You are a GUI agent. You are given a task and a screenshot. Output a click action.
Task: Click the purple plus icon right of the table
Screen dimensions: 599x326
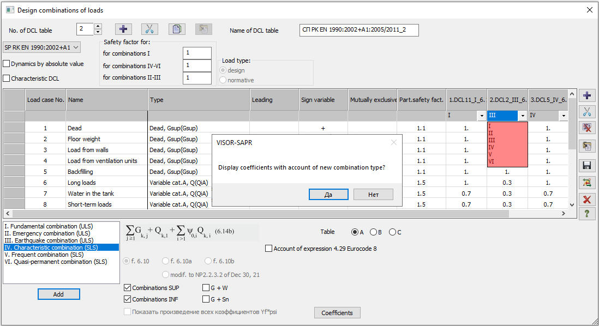coord(587,96)
